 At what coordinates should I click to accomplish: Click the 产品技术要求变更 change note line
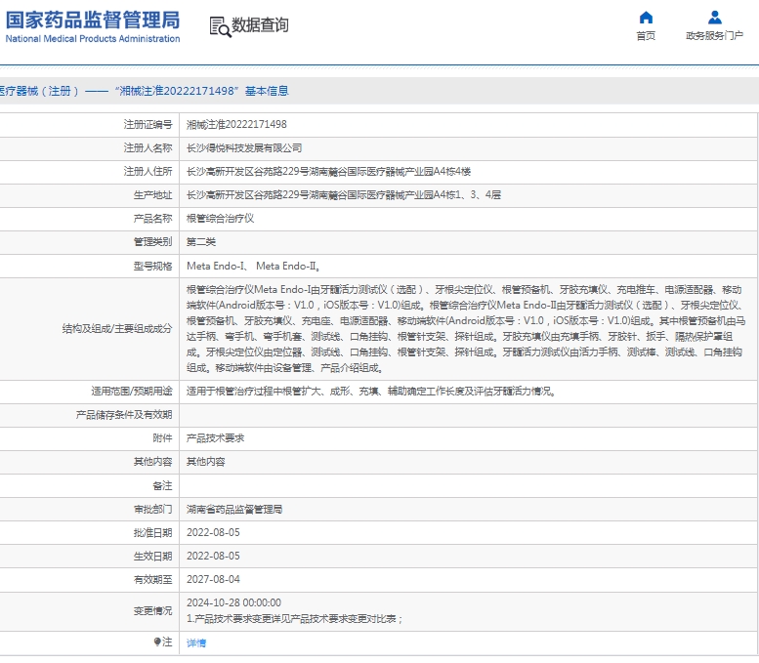294,618
